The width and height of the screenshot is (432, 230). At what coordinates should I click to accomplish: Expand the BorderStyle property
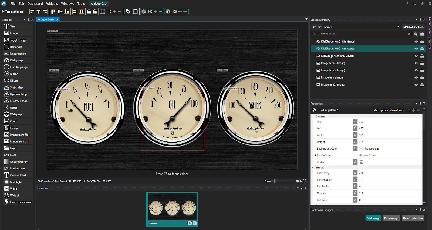[316, 155]
